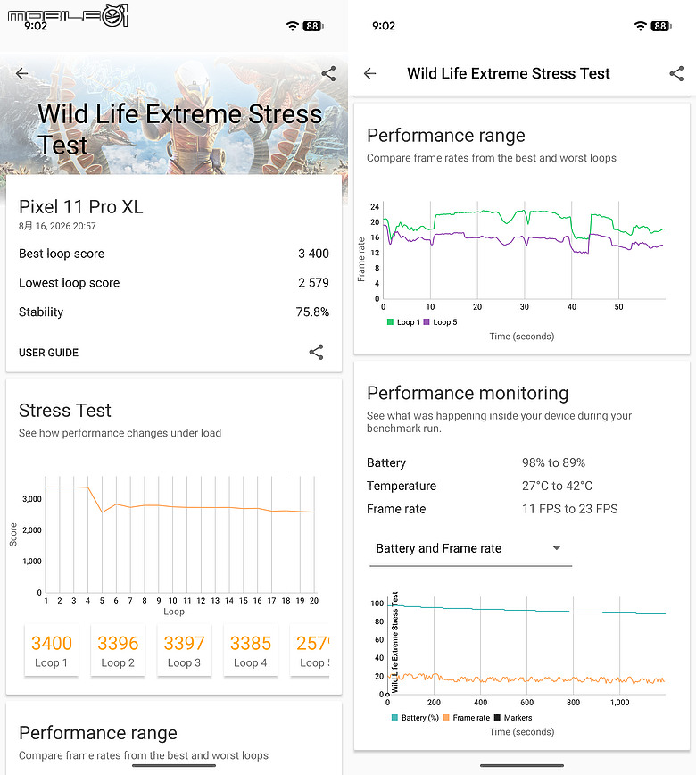Tap black Markers legend swatch
Viewport: 696px width, 775px height.
(497, 718)
